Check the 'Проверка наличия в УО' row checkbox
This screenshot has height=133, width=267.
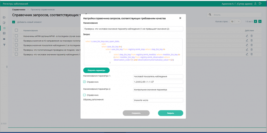(x=16, y=41)
